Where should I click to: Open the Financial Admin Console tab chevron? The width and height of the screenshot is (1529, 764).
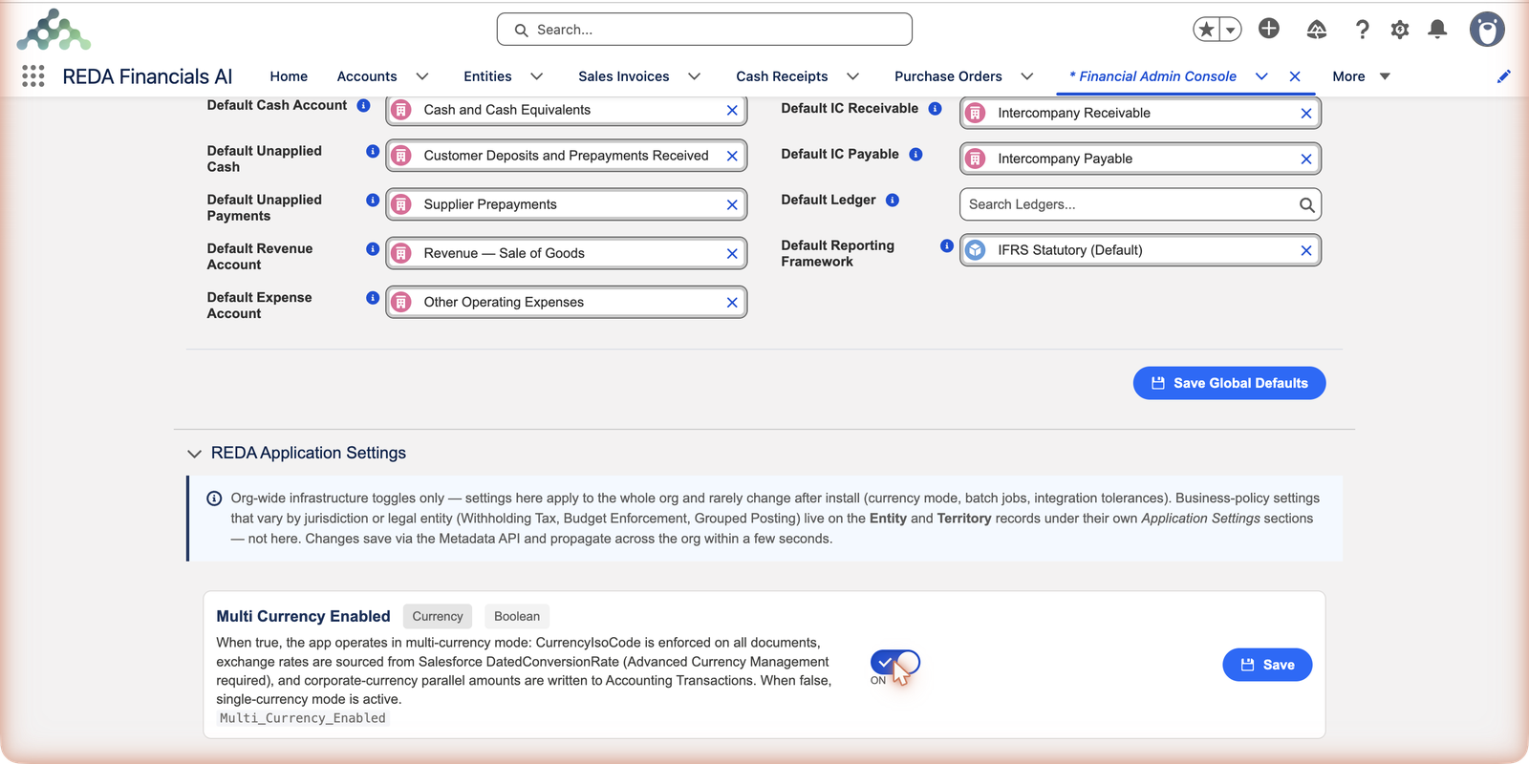click(1261, 76)
